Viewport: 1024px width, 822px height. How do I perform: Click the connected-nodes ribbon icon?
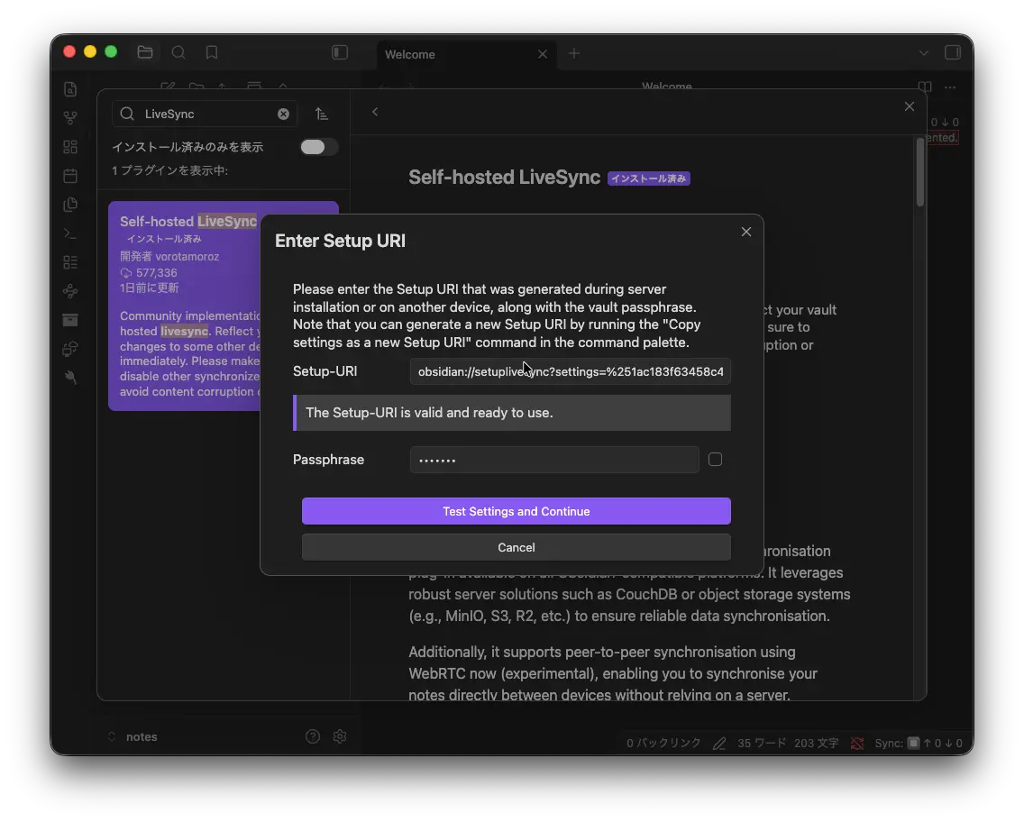[70, 291]
